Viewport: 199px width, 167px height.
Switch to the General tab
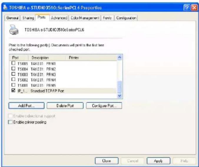pyautogui.click(x=12, y=18)
